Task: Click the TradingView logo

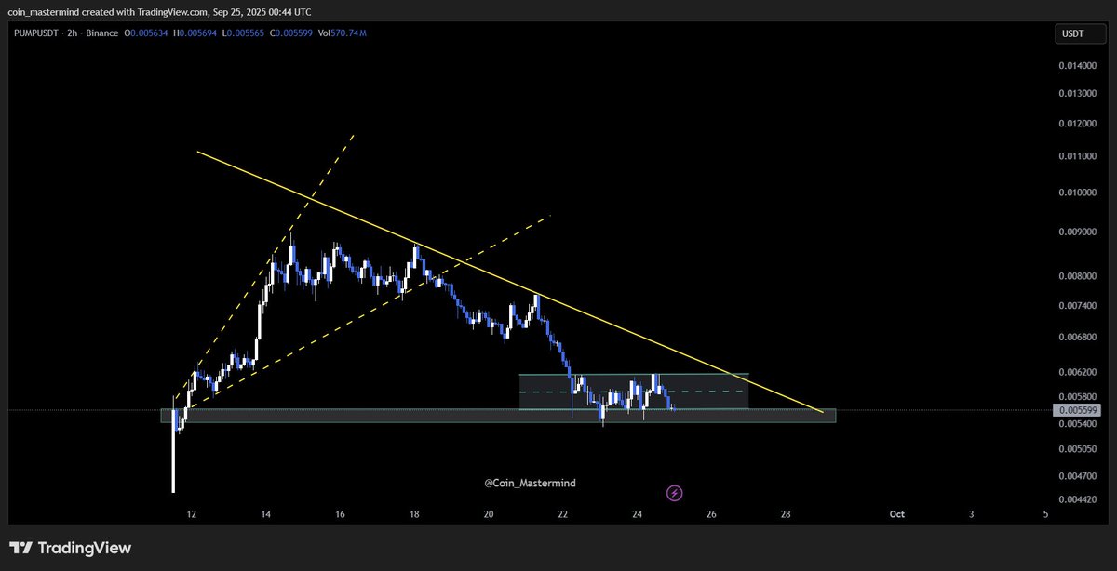Action: 70,548
